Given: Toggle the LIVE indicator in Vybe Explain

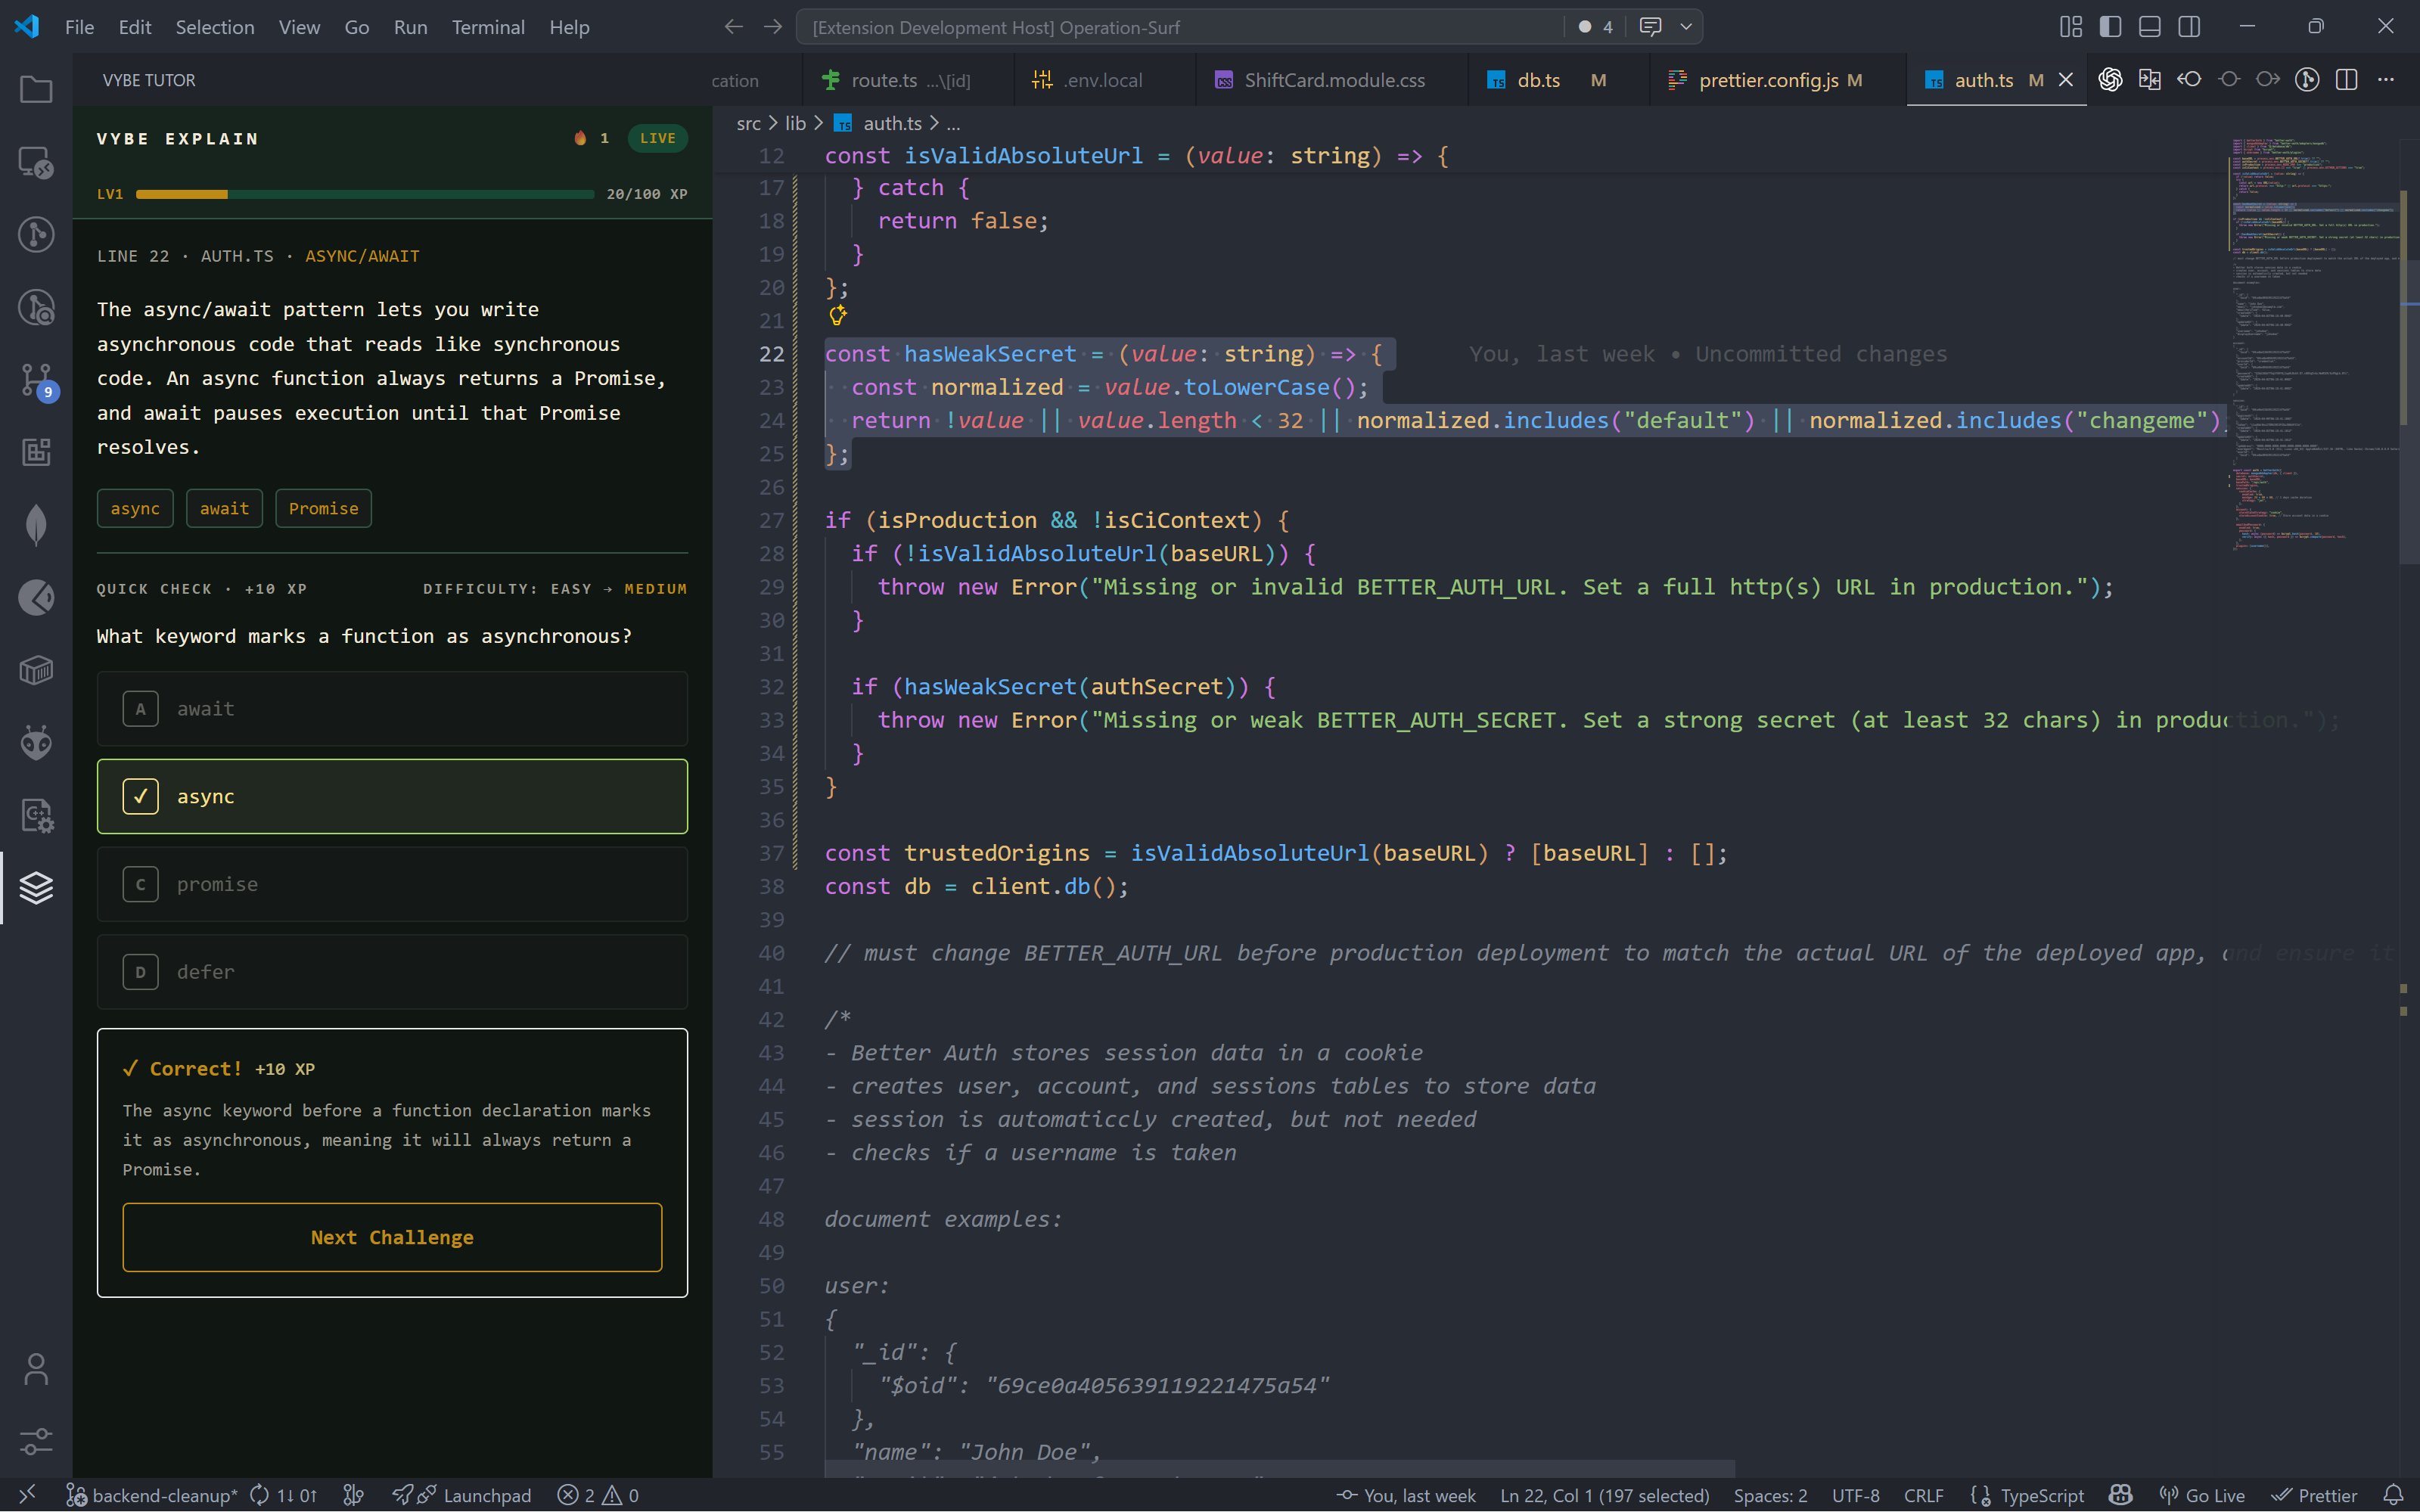Looking at the screenshot, I should [x=657, y=138].
